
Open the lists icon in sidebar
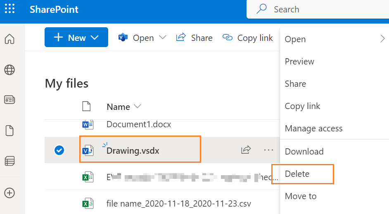pyautogui.click(x=9, y=161)
